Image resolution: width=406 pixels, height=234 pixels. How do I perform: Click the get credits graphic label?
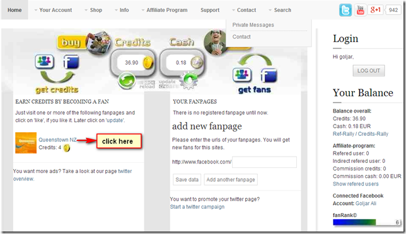(x=57, y=89)
